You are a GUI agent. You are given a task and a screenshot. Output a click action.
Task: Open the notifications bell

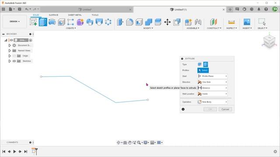coord(259,9)
